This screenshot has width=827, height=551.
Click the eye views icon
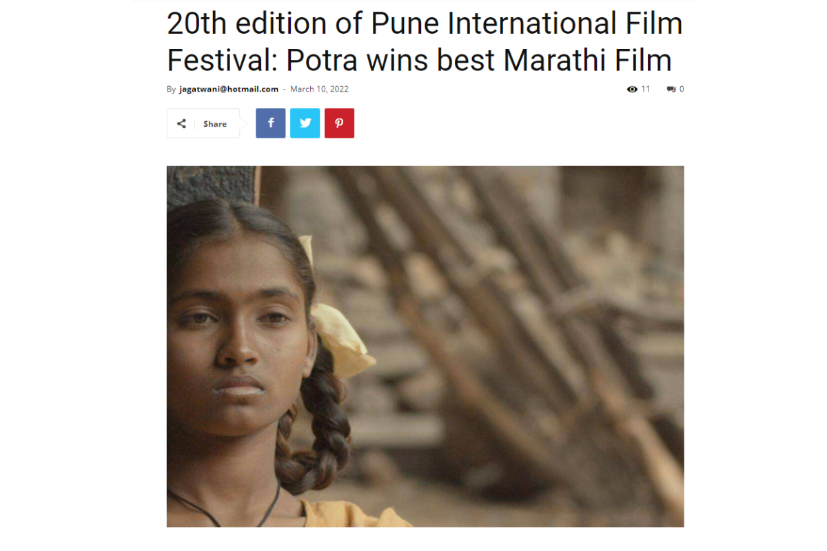tap(632, 89)
